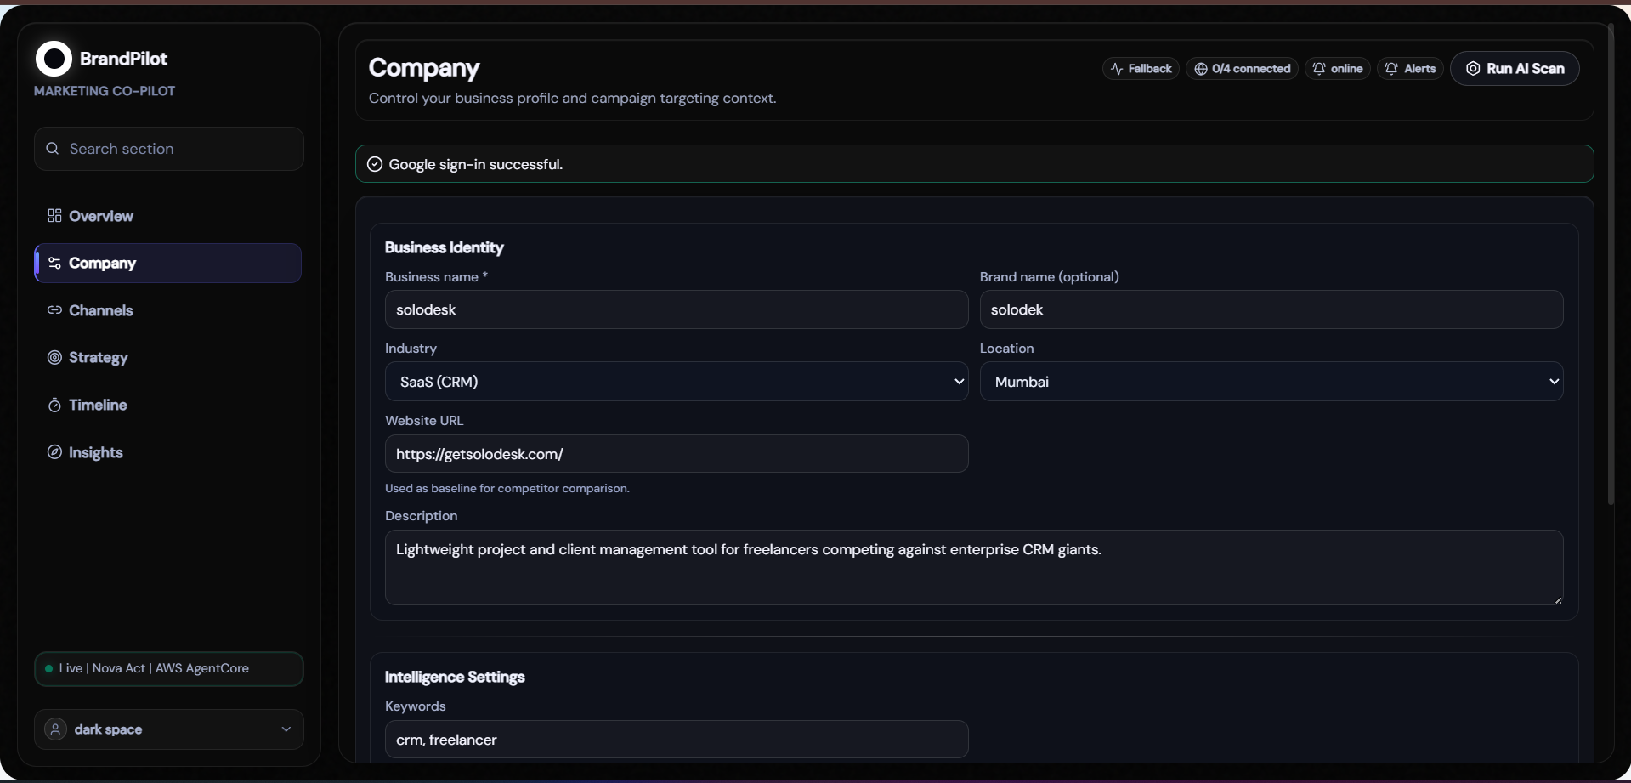Screen dimensions: 1631x783
Task: Click the Fallback activity pulse icon
Action: [x=1117, y=69]
